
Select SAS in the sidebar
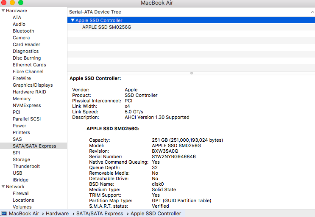(17, 139)
